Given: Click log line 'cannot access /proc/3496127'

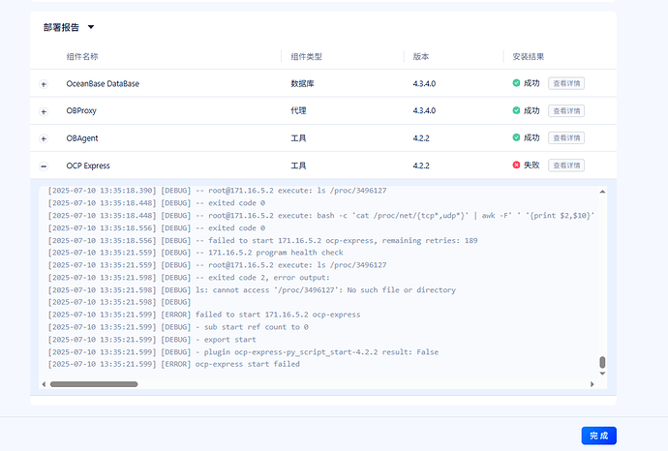Looking at the screenshot, I should click(252, 290).
